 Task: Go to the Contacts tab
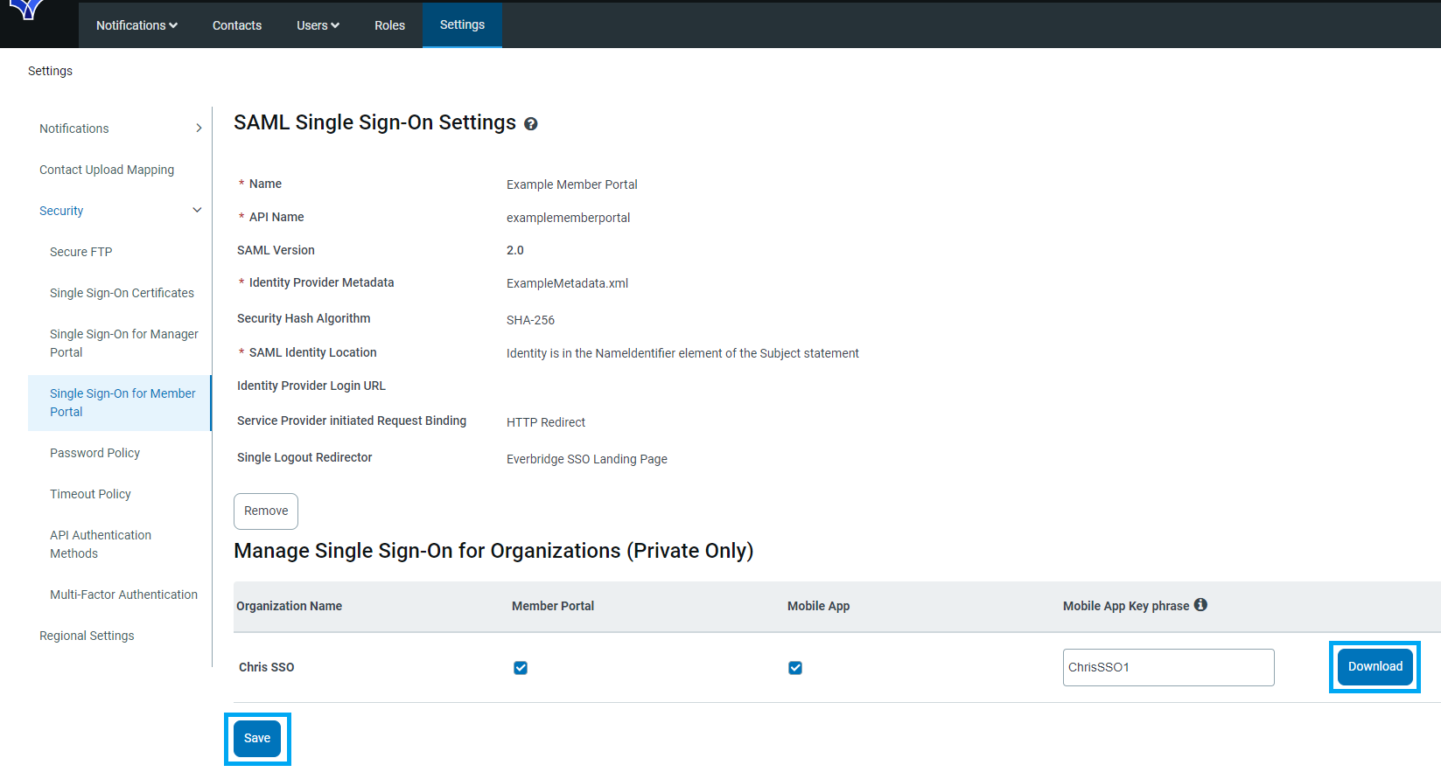(x=237, y=25)
